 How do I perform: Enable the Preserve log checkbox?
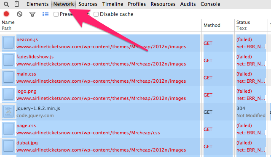[x=56, y=14]
